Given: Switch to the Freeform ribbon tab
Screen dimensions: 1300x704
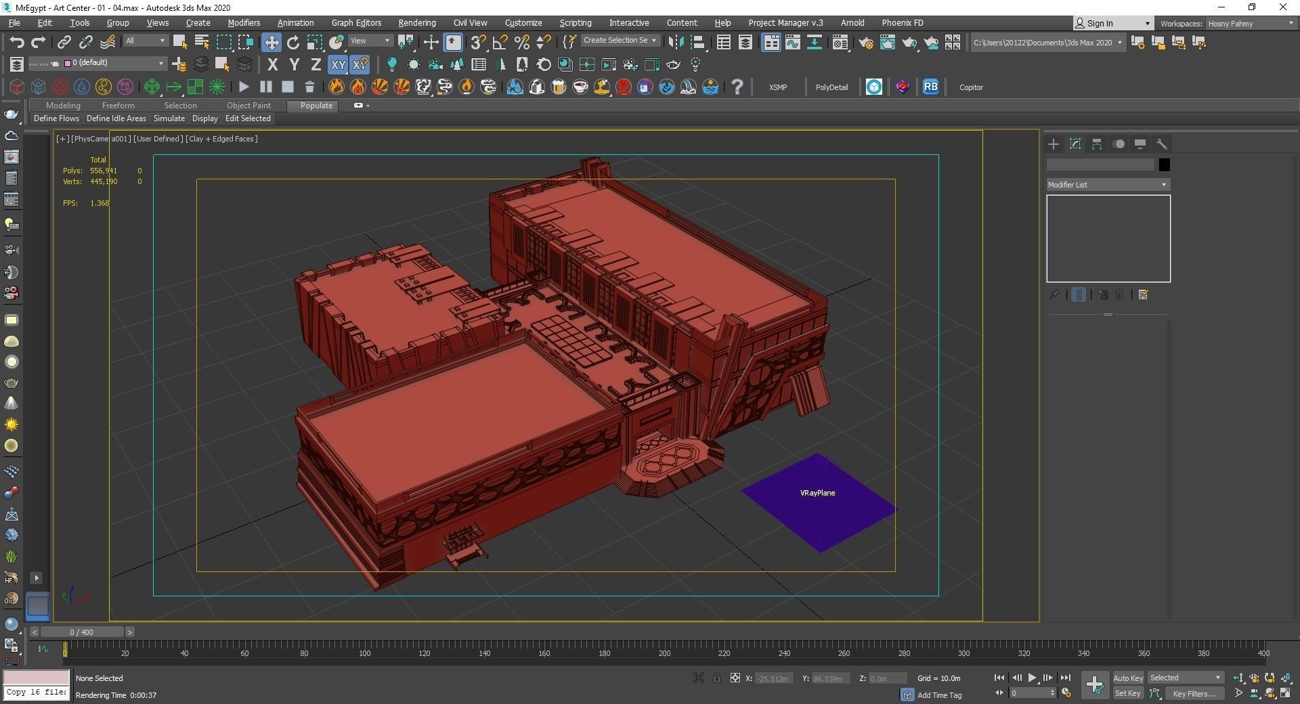Looking at the screenshot, I should point(118,106).
